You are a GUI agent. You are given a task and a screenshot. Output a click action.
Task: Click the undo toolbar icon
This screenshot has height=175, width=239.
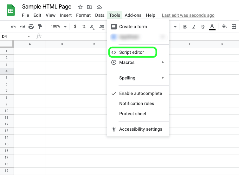click(x=13, y=27)
